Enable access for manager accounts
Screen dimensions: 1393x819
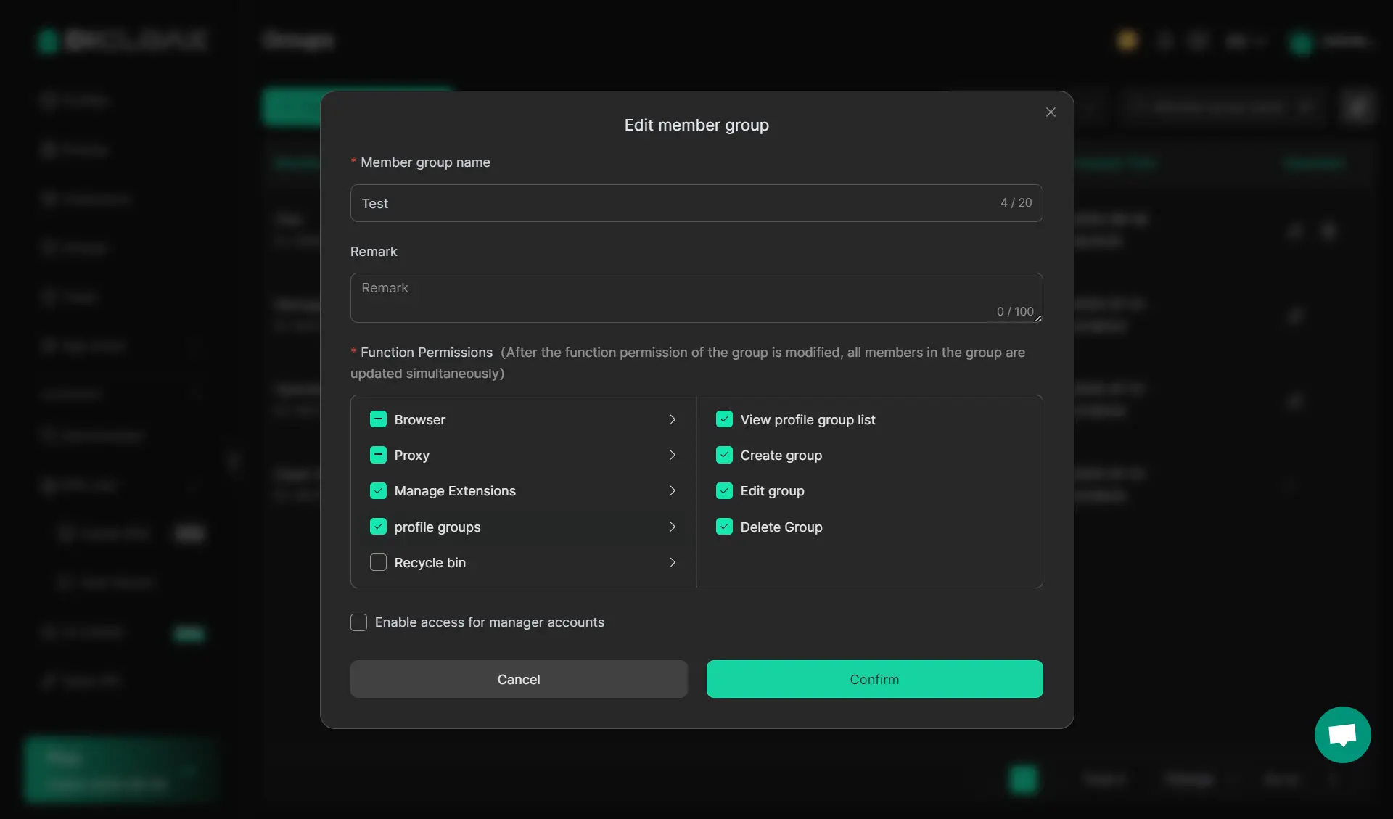[358, 622]
